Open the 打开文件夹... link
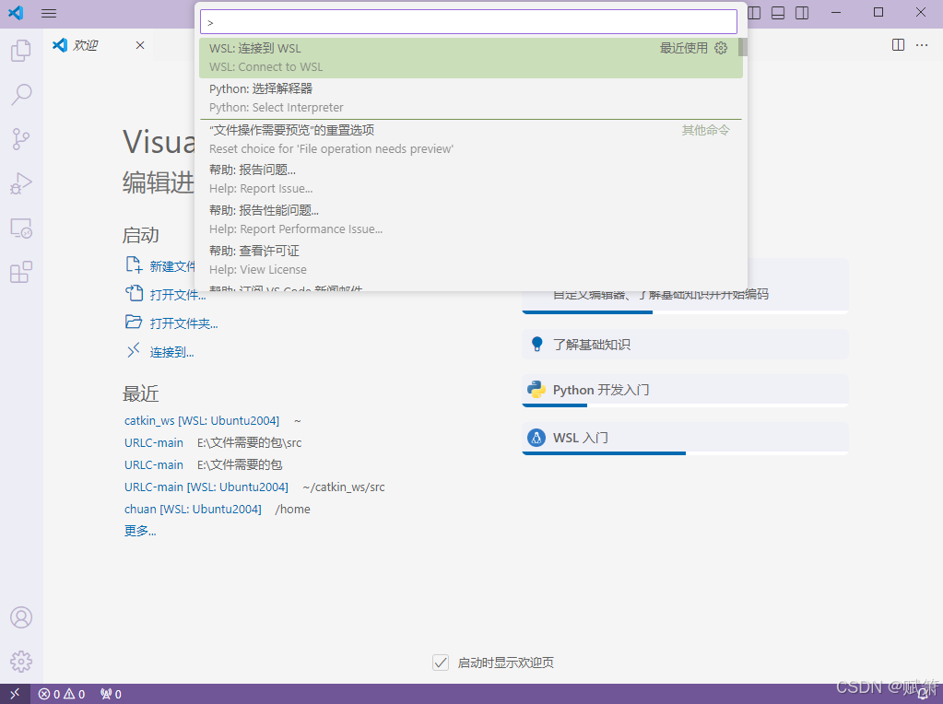943x704 pixels. [x=184, y=323]
